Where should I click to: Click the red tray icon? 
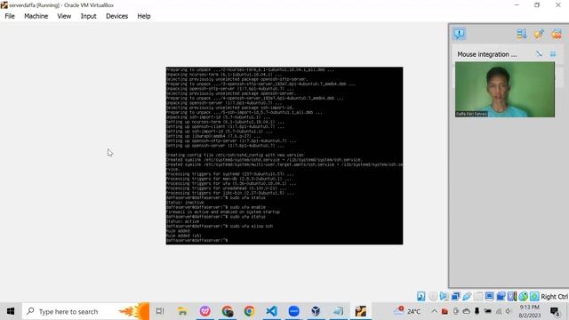click(x=445, y=311)
